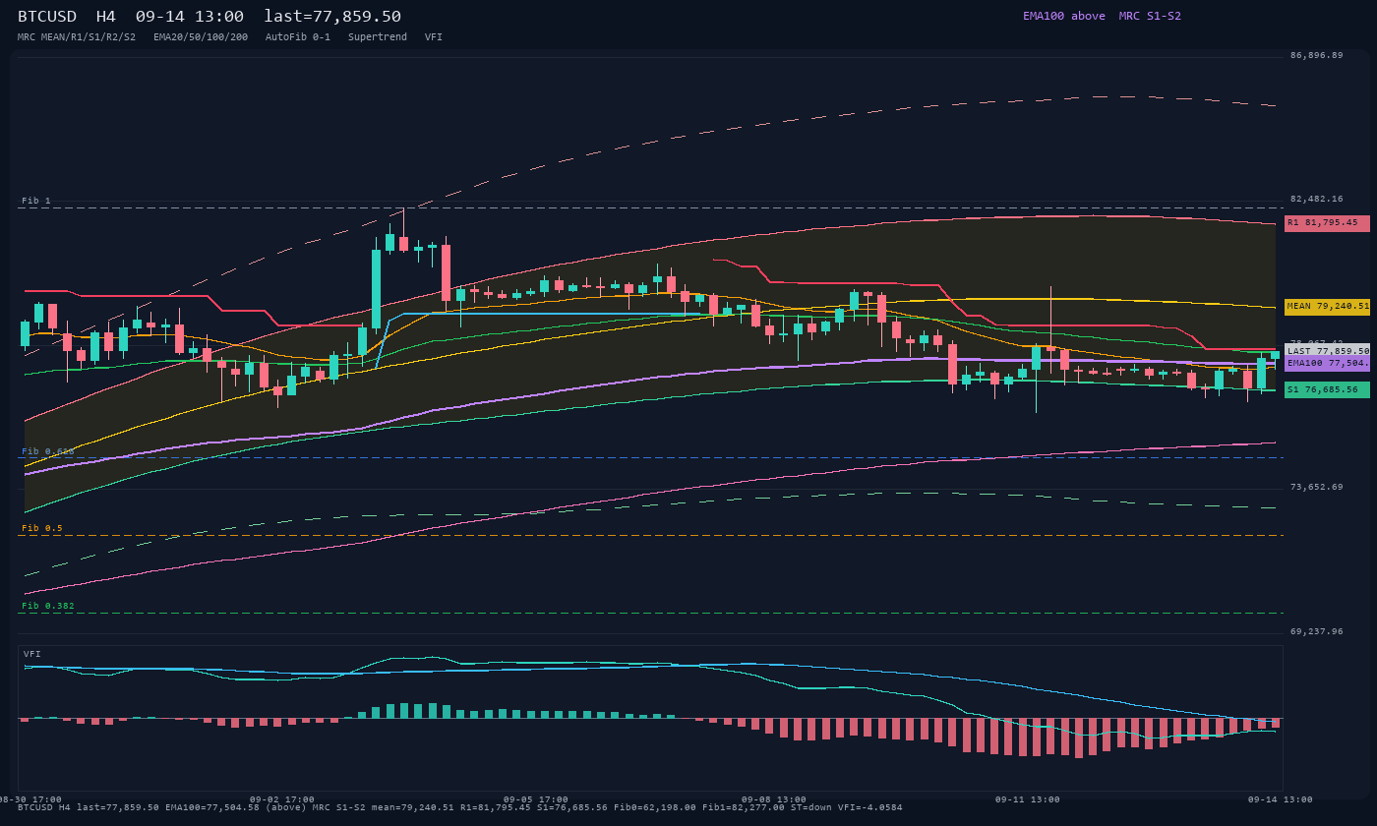Click the 'Fib 1' level label
This screenshot has width=1377, height=826.
[x=35, y=201]
